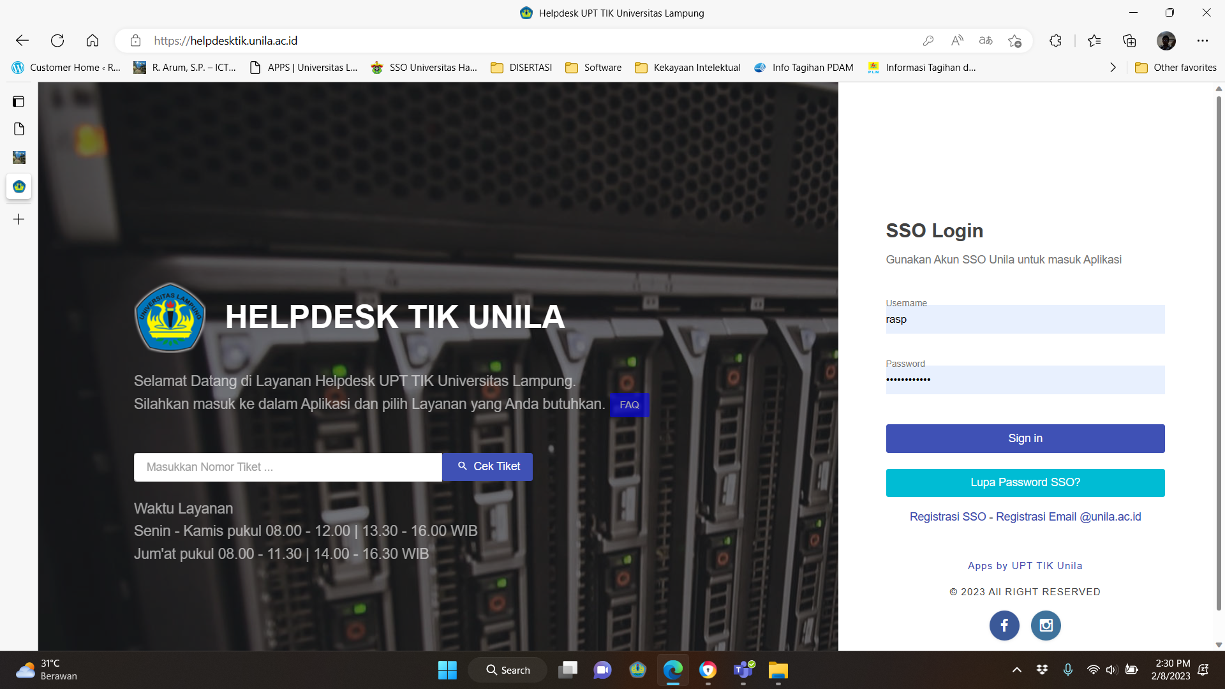The height and width of the screenshot is (689, 1225).
Task: Click the Lupa Password SSO button
Action: coord(1025,482)
